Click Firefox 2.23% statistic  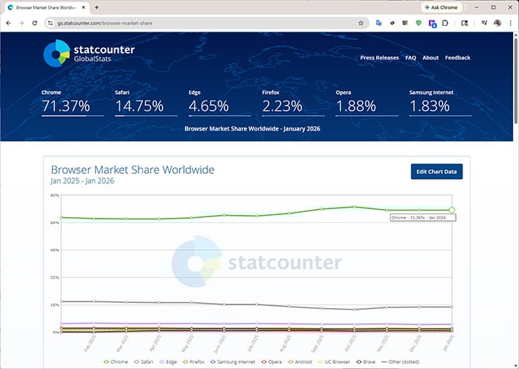click(x=293, y=103)
